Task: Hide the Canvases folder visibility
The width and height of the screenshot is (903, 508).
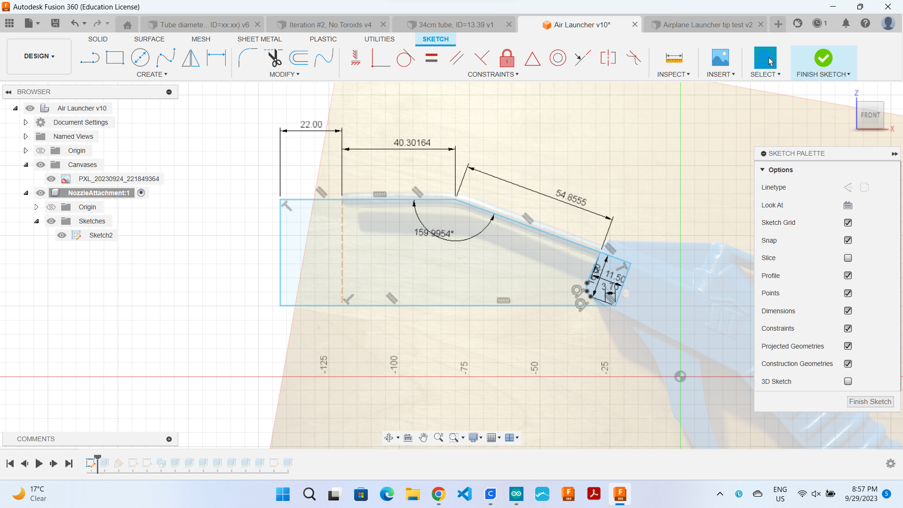Action: coord(41,165)
